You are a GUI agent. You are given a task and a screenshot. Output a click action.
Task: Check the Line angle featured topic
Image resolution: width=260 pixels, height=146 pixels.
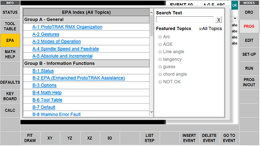coord(160,52)
